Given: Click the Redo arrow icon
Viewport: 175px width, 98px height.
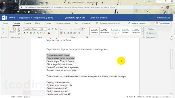Looking at the screenshot, I should tap(3, 33).
